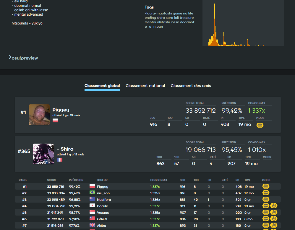Click Hidden mod icon in Akiba row
This screenshot has width=295, height=230.
pyautogui.click(x=266, y=225)
